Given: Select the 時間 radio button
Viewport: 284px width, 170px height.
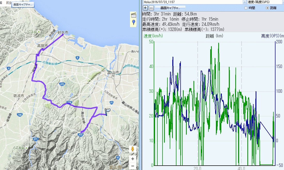Looking at the screenshot, I should (x=245, y=8).
